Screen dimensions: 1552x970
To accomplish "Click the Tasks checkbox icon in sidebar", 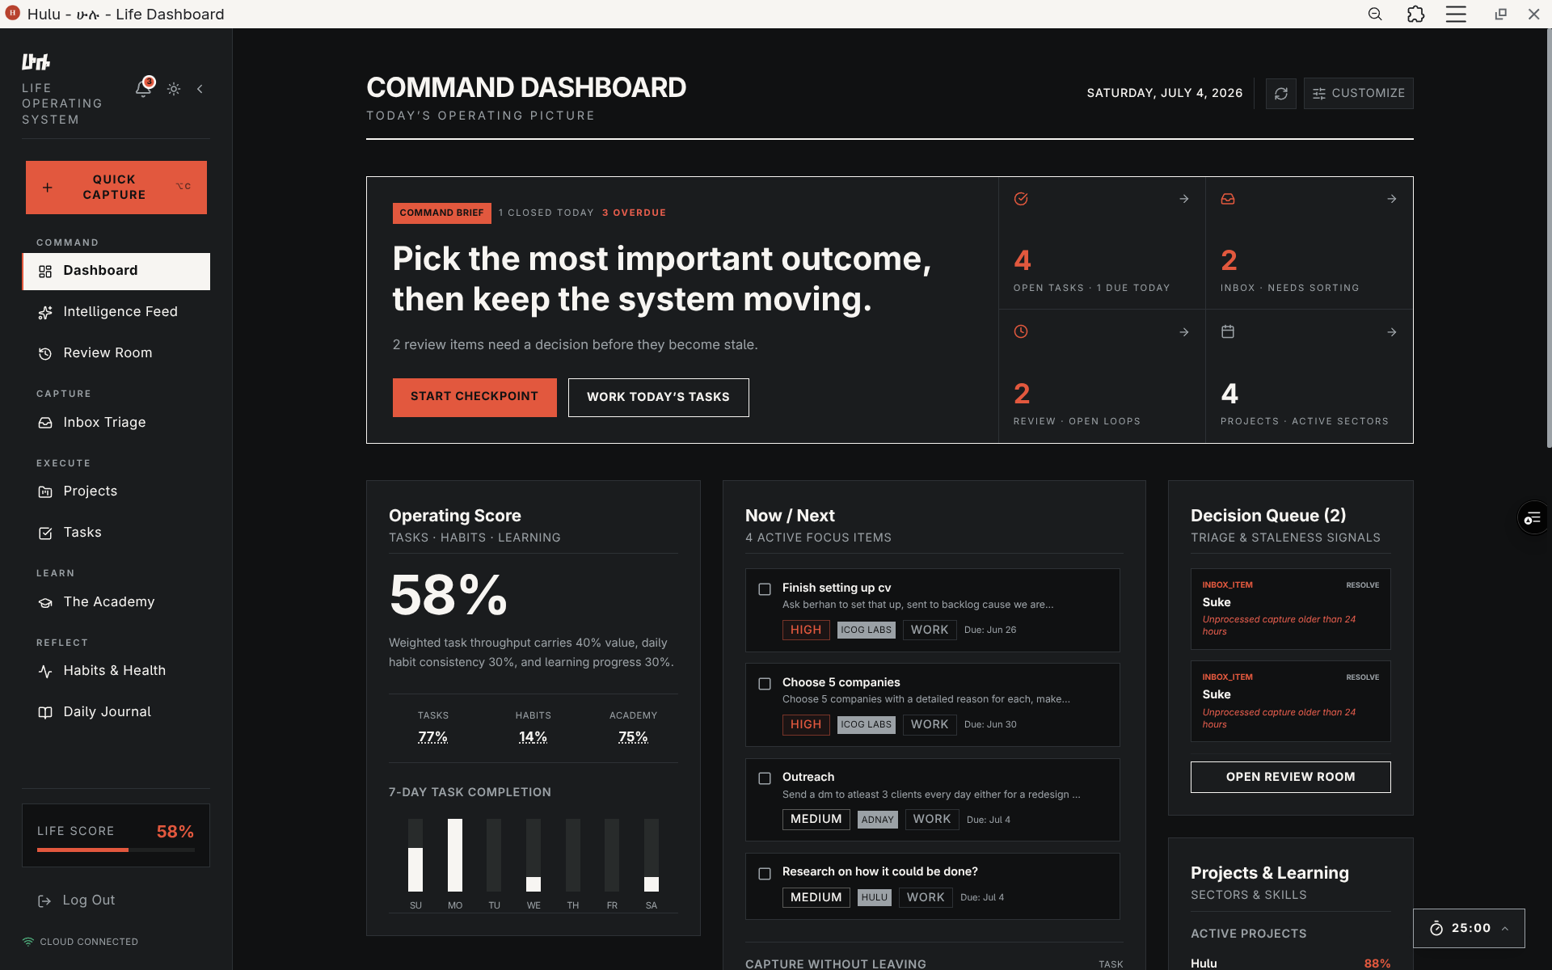I will (x=45, y=533).
